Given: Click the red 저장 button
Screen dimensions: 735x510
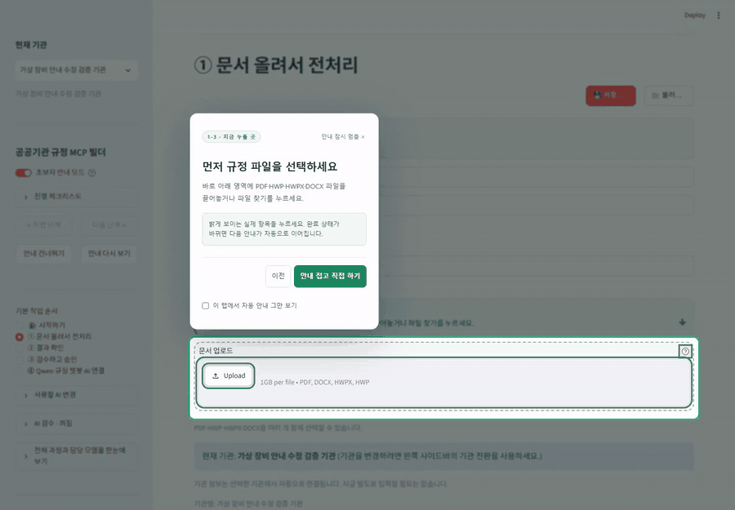Looking at the screenshot, I should 610,95.
